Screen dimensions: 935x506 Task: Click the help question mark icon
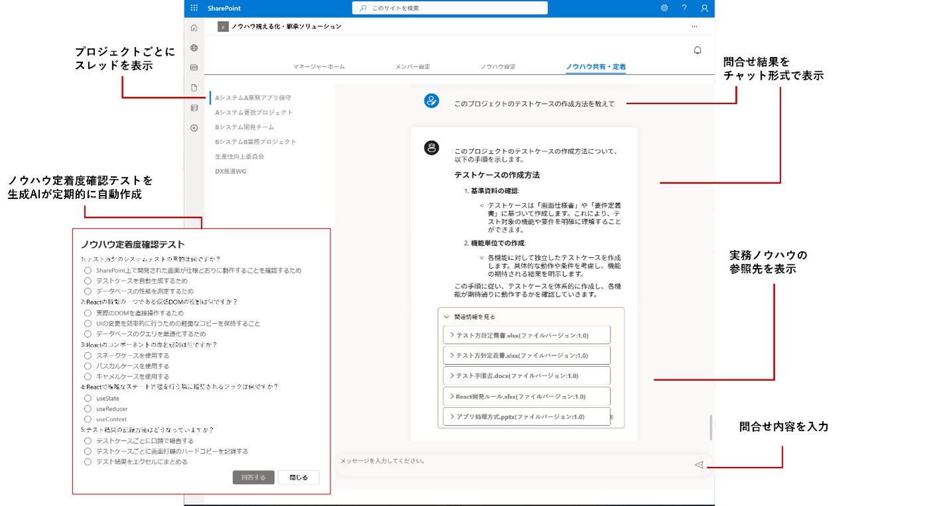[x=684, y=8]
